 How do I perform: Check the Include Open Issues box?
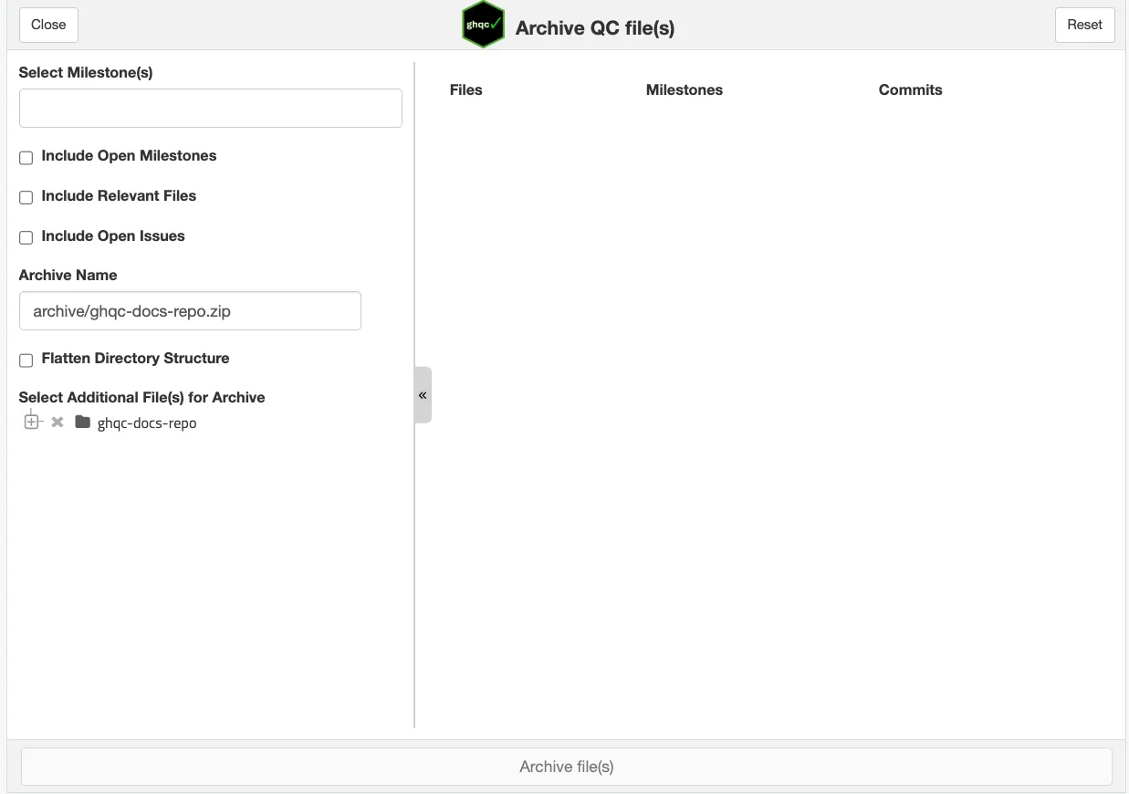(26, 238)
